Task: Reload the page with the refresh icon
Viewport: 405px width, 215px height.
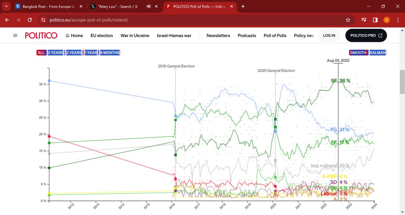Action: pyautogui.click(x=30, y=20)
